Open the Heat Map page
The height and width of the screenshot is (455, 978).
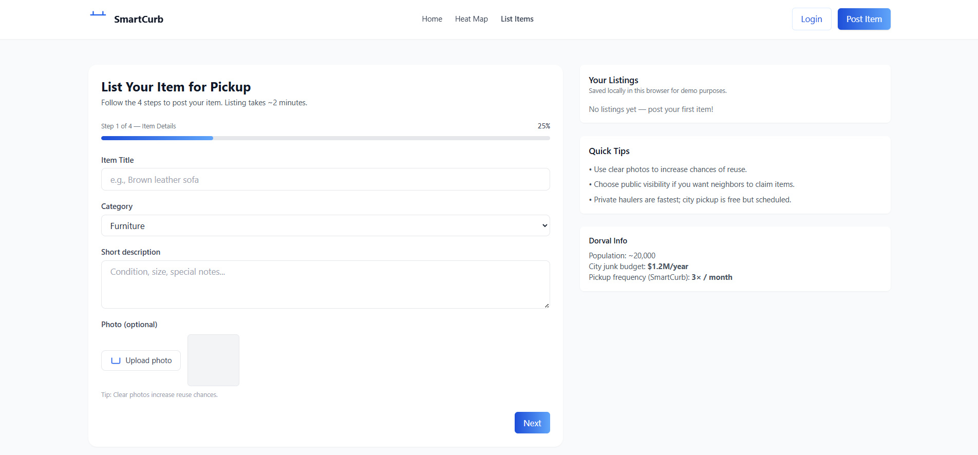[472, 19]
